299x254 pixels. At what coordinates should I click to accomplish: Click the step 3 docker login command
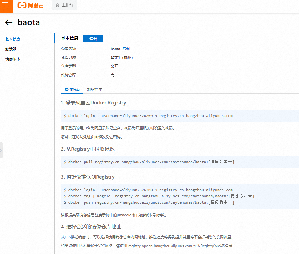coord(148,190)
